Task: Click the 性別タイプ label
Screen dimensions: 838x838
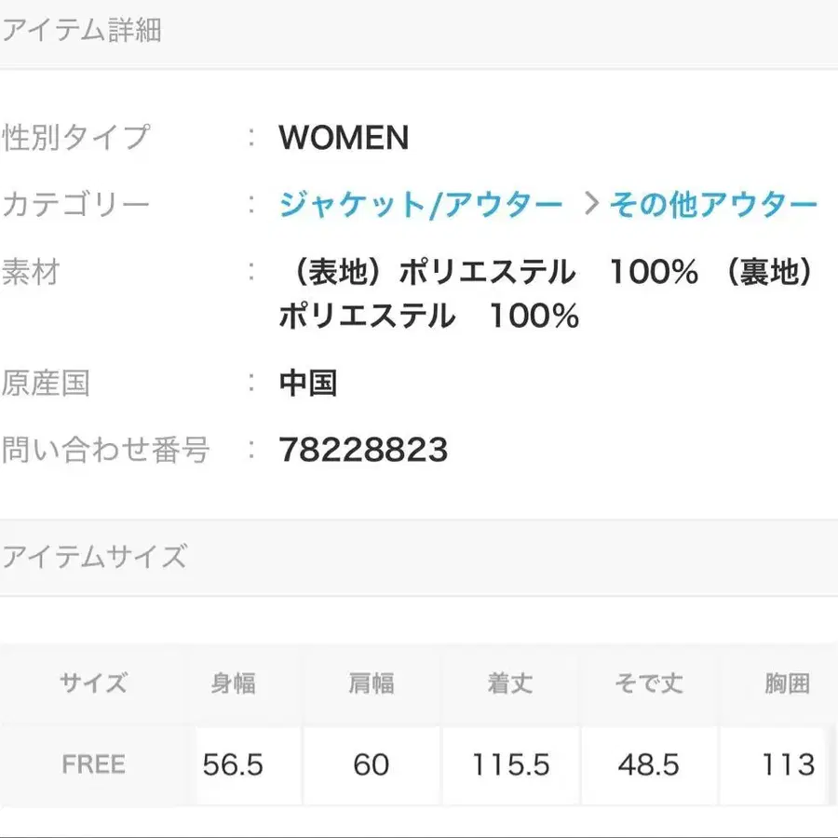Action: click(x=74, y=136)
